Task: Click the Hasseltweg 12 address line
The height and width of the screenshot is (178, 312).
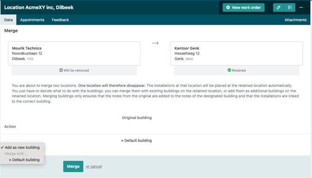Action: pos(187,54)
